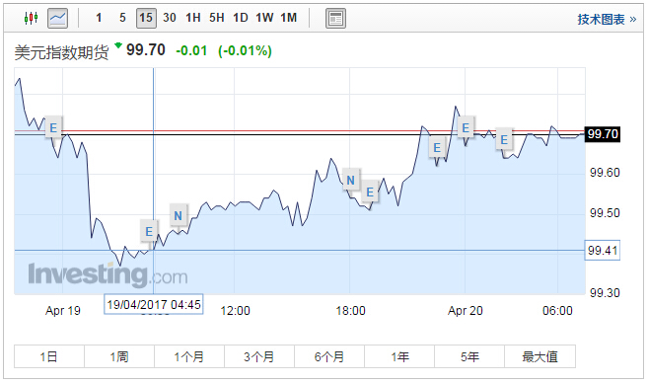Click the 99.70 current price label
Screen dimensions: 648x384
click(x=603, y=134)
